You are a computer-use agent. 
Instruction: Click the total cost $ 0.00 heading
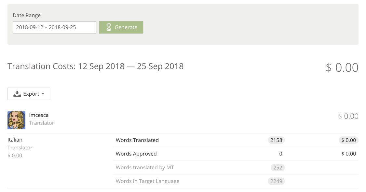(x=342, y=67)
